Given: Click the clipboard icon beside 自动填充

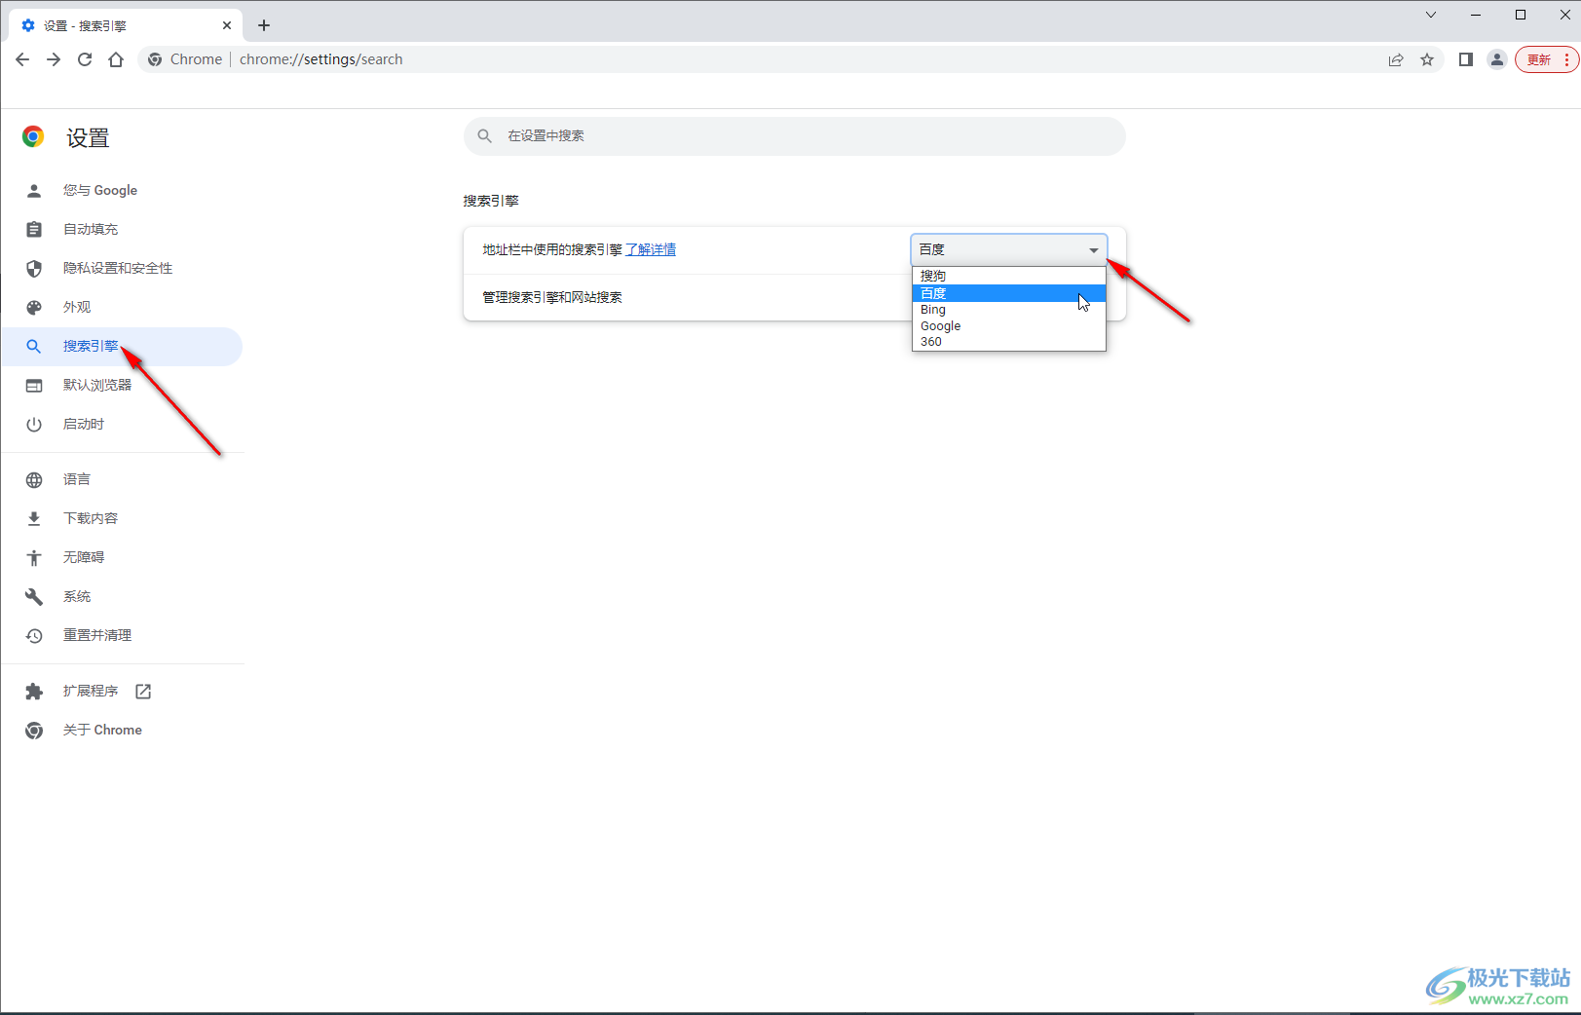Looking at the screenshot, I should [x=34, y=230].
